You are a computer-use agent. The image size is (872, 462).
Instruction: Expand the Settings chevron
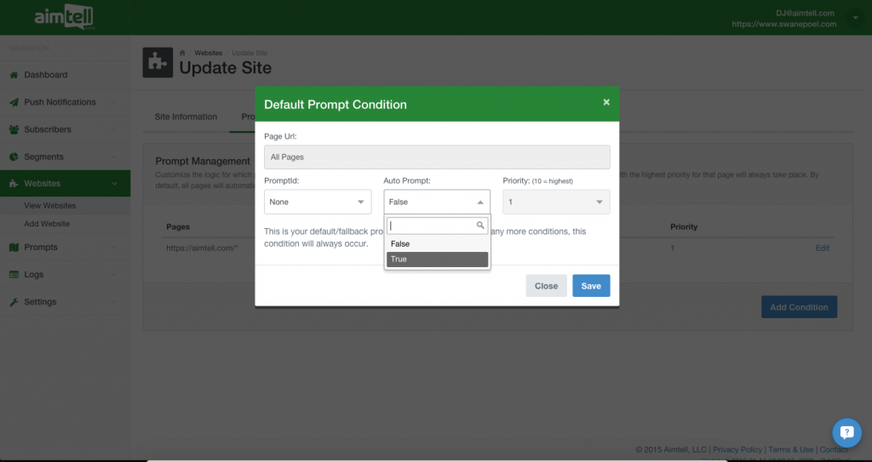113,302
